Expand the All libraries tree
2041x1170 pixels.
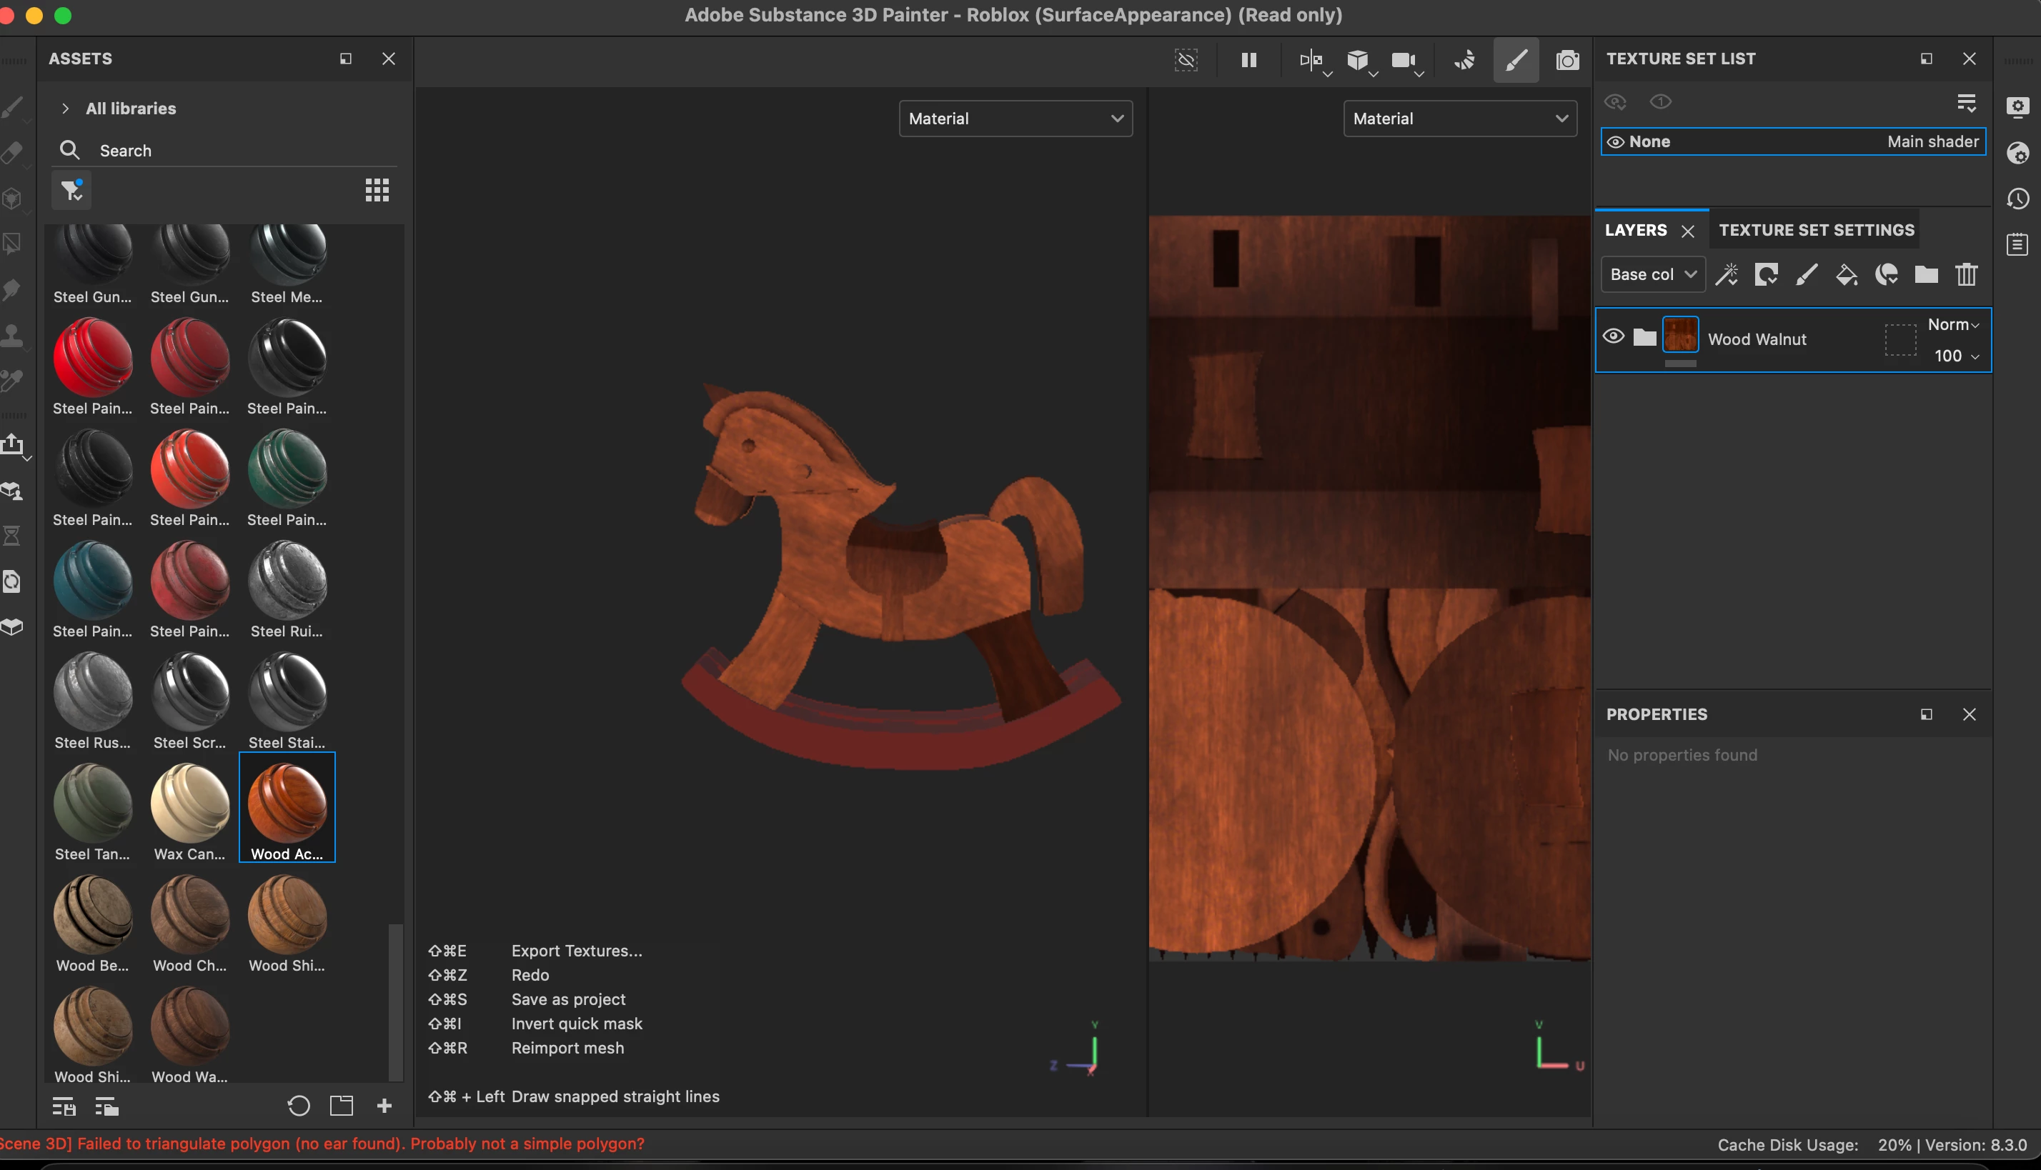66,109
